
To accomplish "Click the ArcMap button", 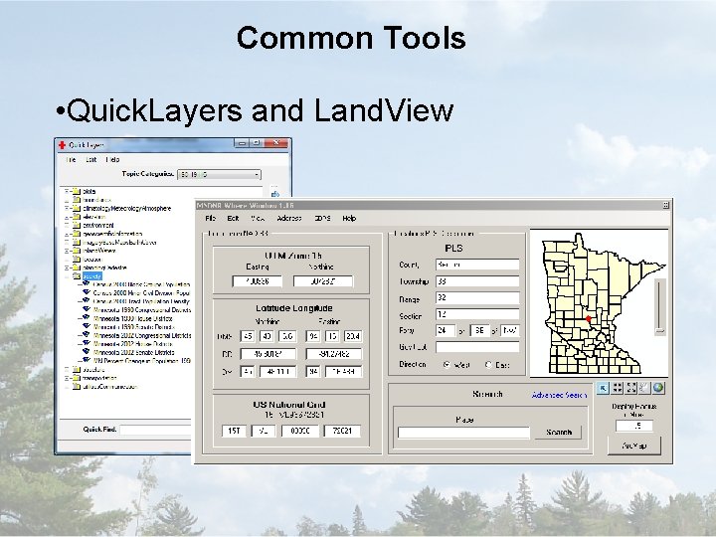I will tap(633, 446).
